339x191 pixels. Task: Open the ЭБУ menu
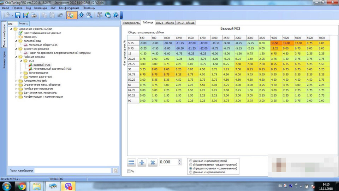pos(53,8)
